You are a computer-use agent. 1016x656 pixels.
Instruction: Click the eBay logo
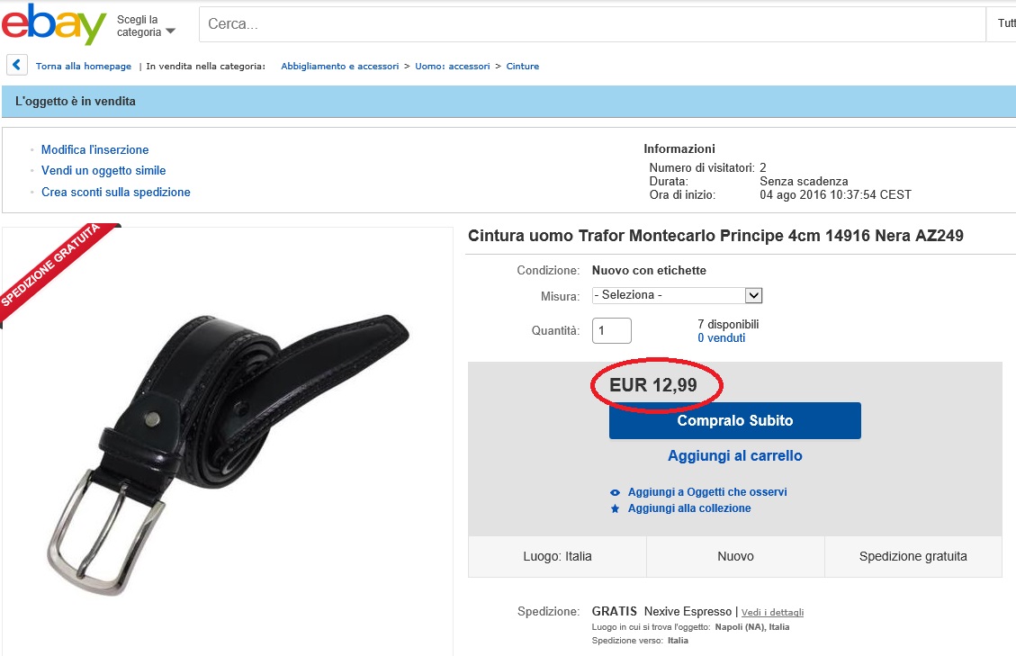54,24
